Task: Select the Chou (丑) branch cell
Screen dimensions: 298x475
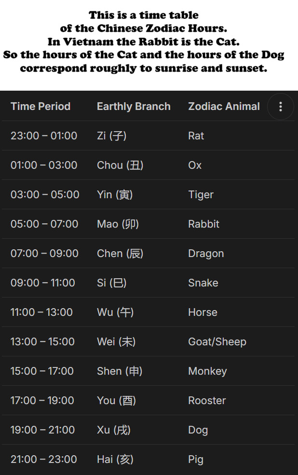Action: pyautogui.click(x=120, y=165)
